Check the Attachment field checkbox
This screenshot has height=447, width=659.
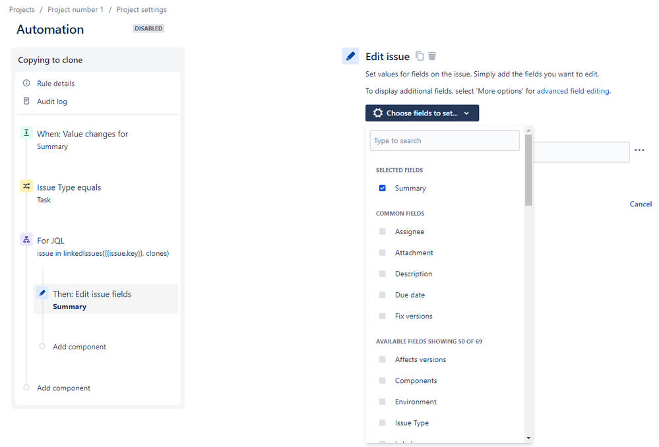pos(383,253)
